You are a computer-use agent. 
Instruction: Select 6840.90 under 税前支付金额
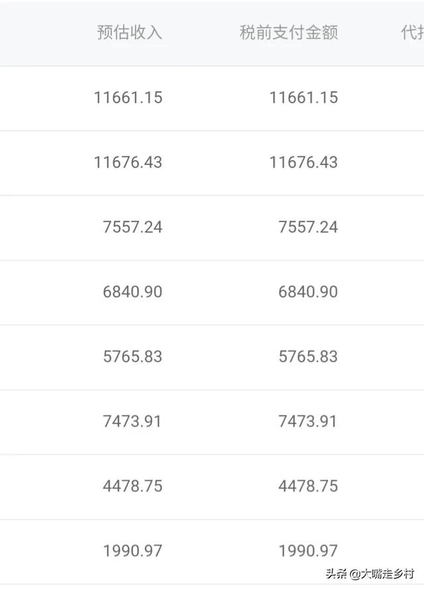coord(308,292)
